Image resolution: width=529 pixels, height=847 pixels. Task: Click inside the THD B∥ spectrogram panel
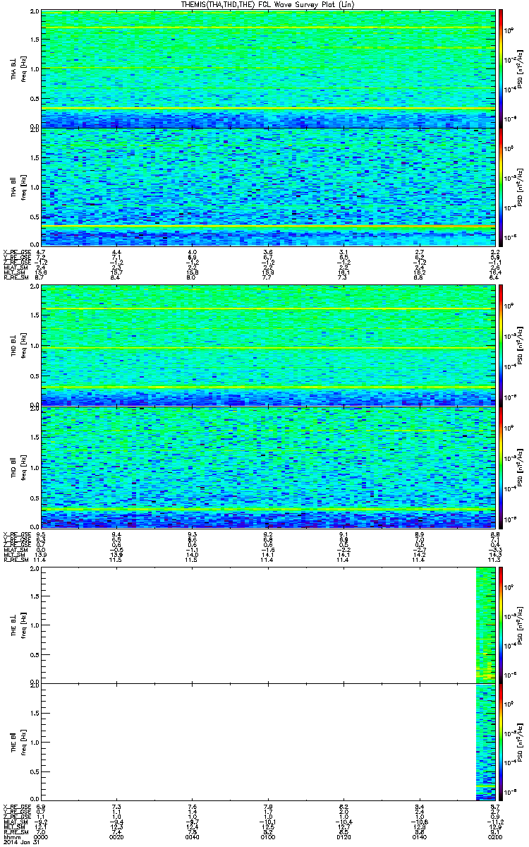click(267, 466)
